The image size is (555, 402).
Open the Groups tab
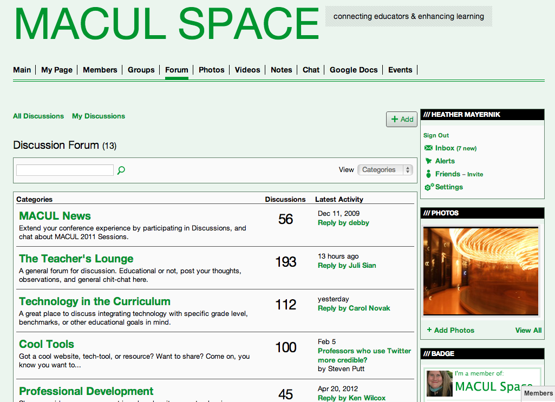coord(141,70)
